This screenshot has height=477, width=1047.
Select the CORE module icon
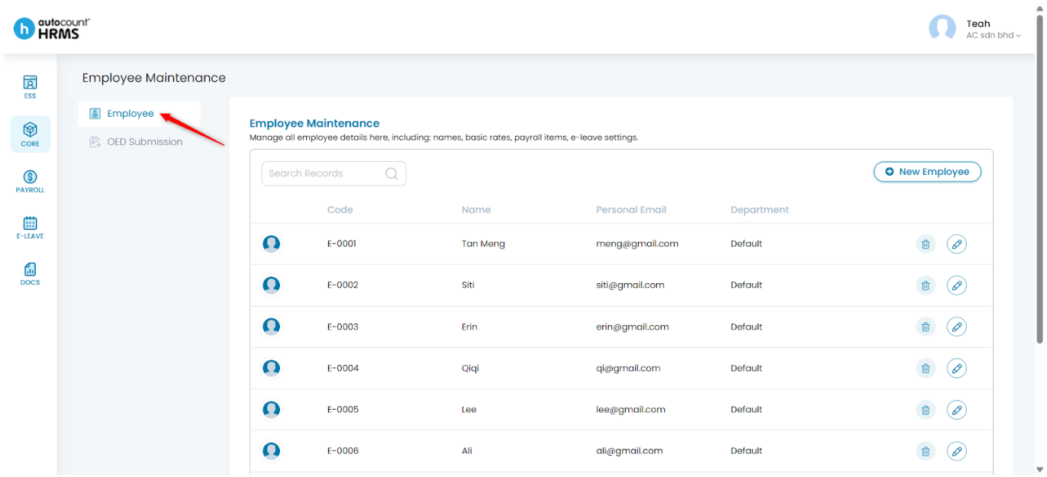coord(31,134)
